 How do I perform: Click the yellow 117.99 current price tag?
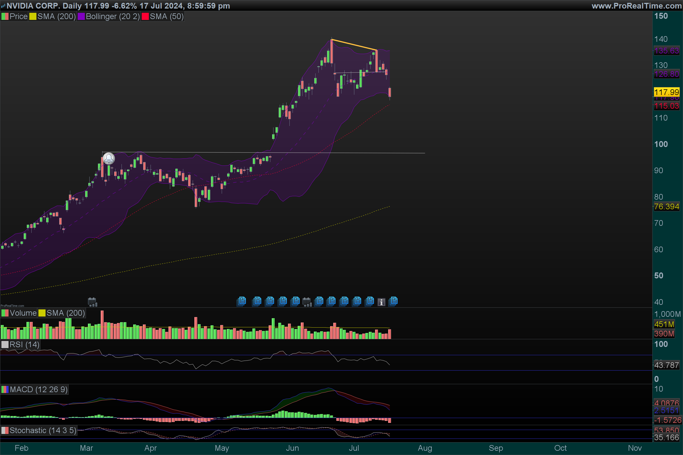pyautogui.click(x=666, y=92)
